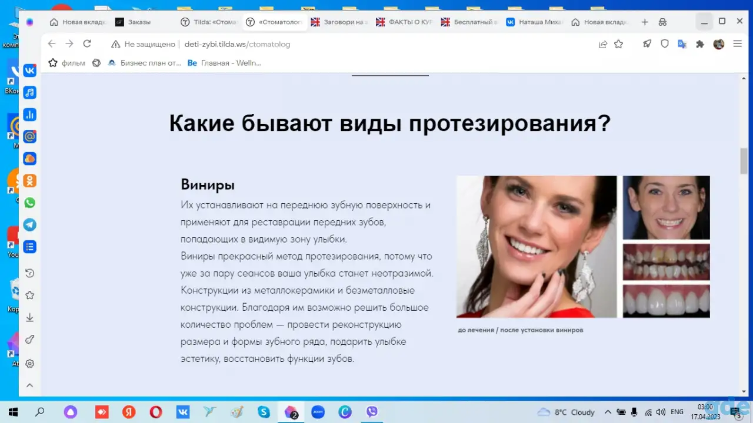
Task: Open the cloud storage sidebar icon
Action: (x=29, y=159)
